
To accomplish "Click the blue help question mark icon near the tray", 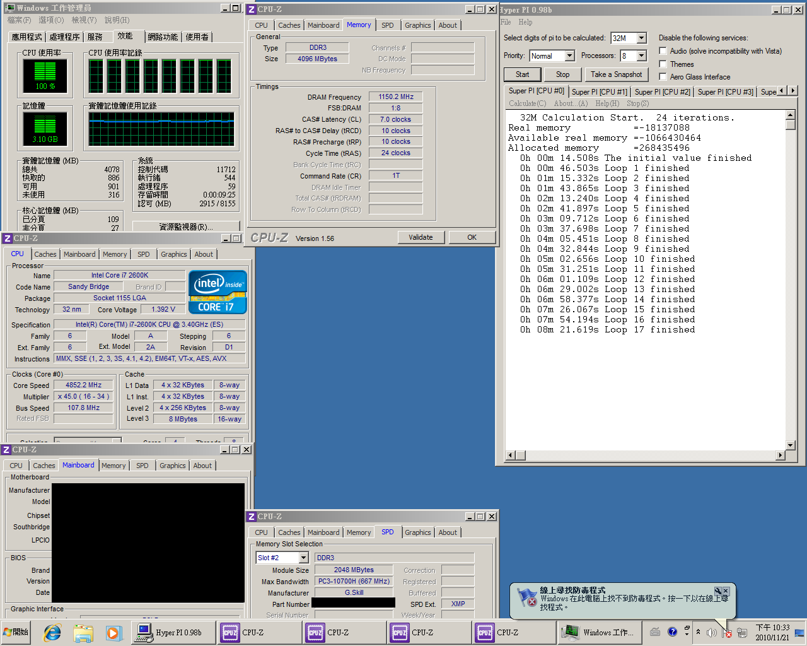I will [672, 631].
